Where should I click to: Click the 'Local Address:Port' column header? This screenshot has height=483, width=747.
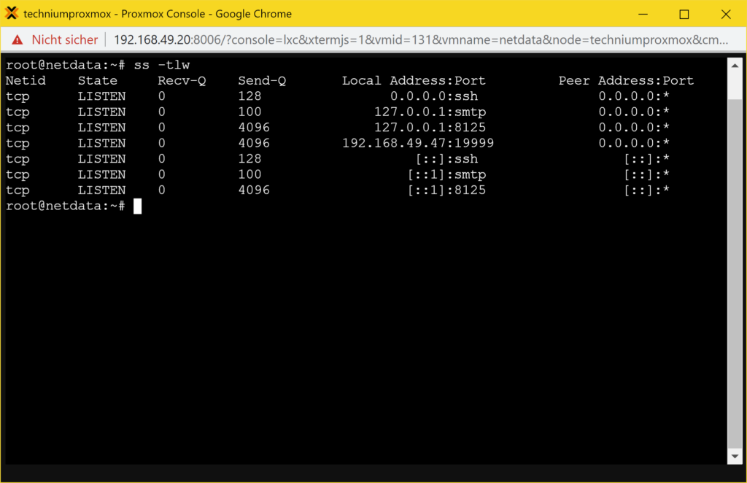pos(414,81)
